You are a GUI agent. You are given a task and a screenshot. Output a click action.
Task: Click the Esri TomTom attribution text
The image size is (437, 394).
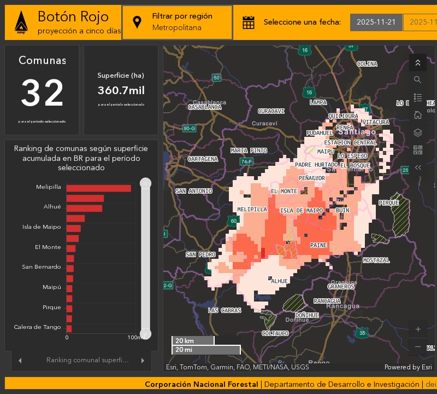pyautogui.click(x=238, y=367)
